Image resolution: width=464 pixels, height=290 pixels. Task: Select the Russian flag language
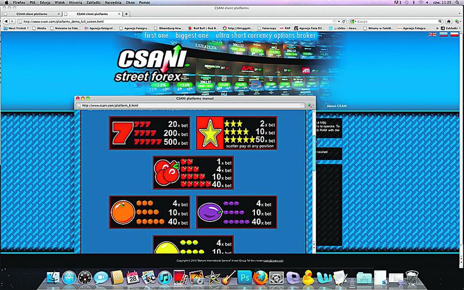443,35
